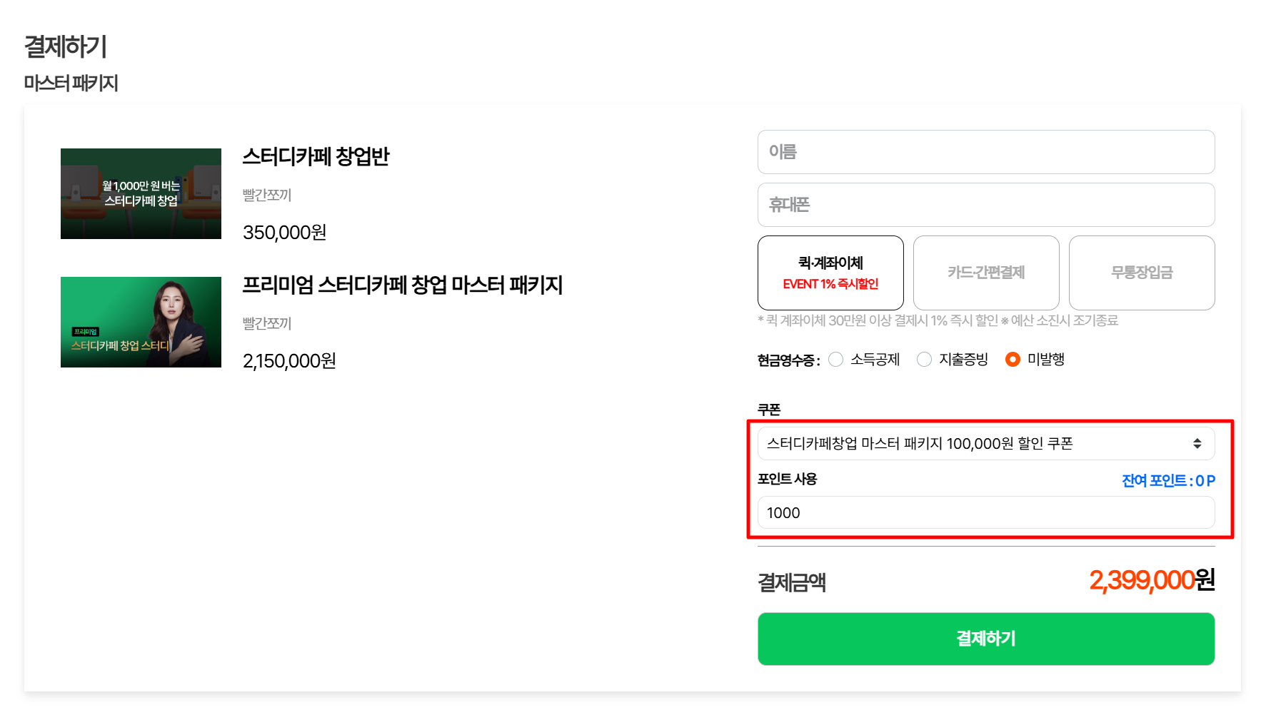The height and width of the screenshot is (715, 1266).
Task: Choose the 미발행 radio option
Action: pos(1013,360)
